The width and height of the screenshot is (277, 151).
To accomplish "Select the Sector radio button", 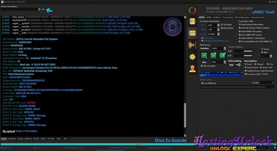I will tap(262, 49).
